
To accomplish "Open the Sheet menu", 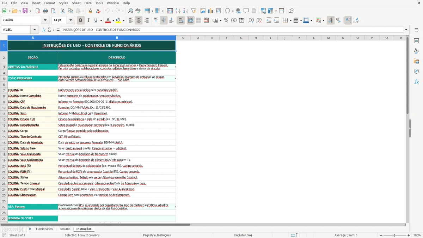I will (76, 3).
